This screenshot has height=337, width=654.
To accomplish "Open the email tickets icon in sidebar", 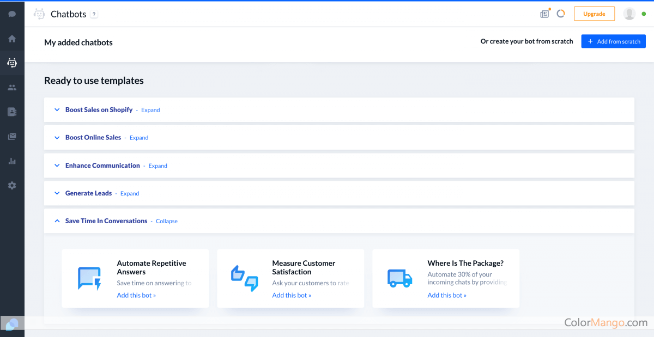I will (12, 137).
